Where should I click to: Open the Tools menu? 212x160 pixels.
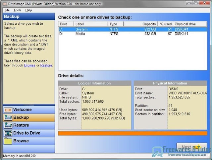(x=17, y=10)
